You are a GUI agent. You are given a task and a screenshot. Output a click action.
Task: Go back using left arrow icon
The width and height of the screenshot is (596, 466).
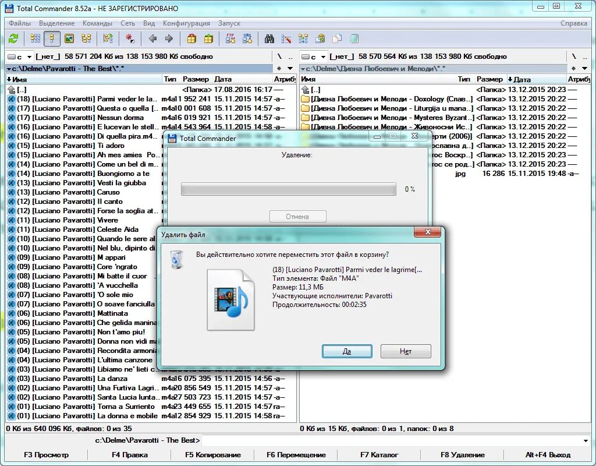(x=153, y=38)
